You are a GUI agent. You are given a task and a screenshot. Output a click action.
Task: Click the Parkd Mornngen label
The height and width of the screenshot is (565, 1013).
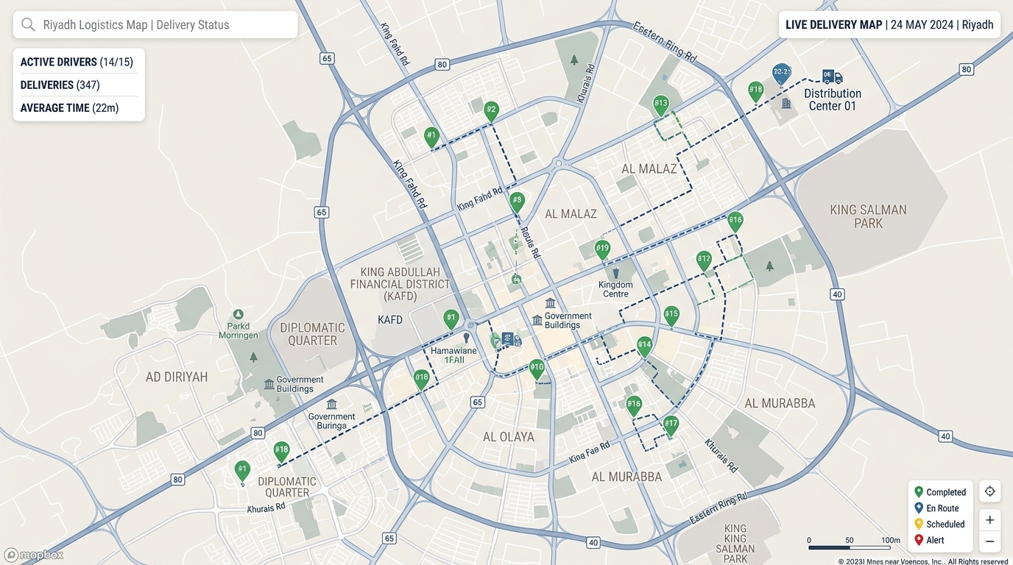[239, 330]
